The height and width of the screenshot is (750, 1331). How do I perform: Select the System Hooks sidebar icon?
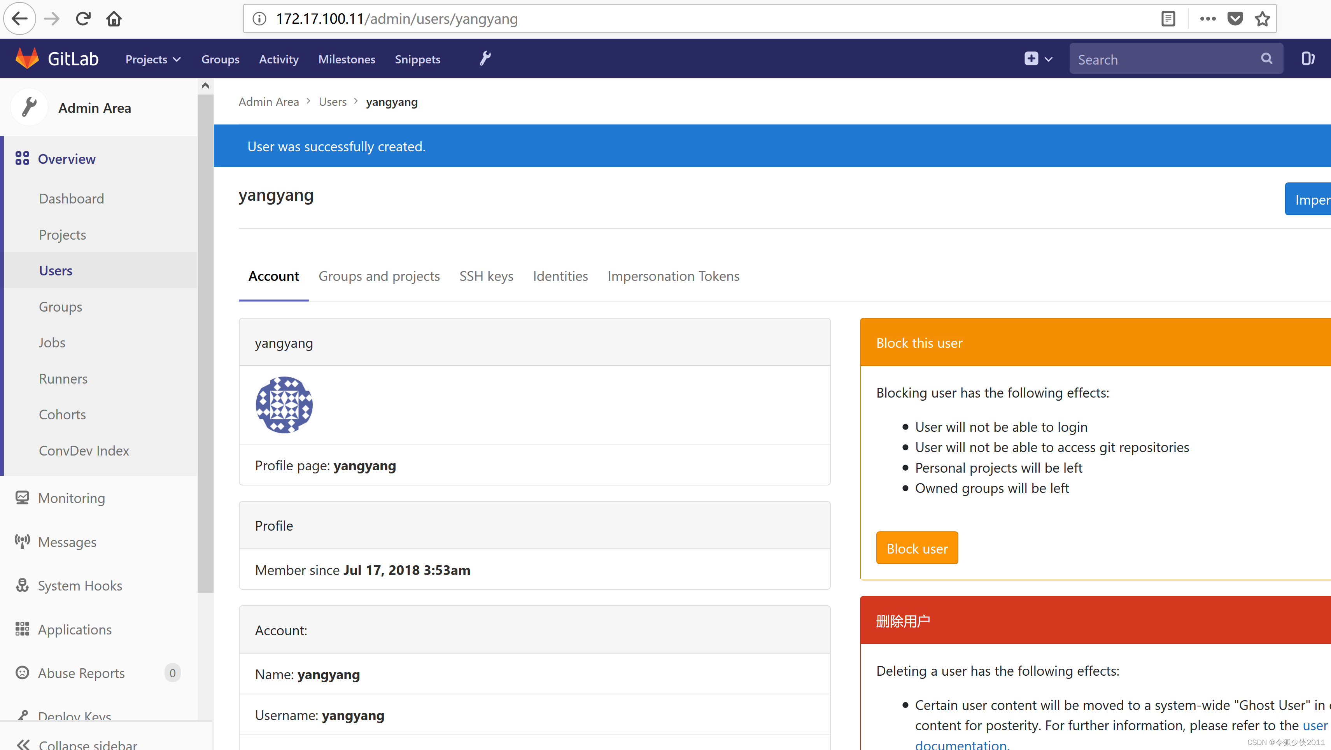(22, 585)
